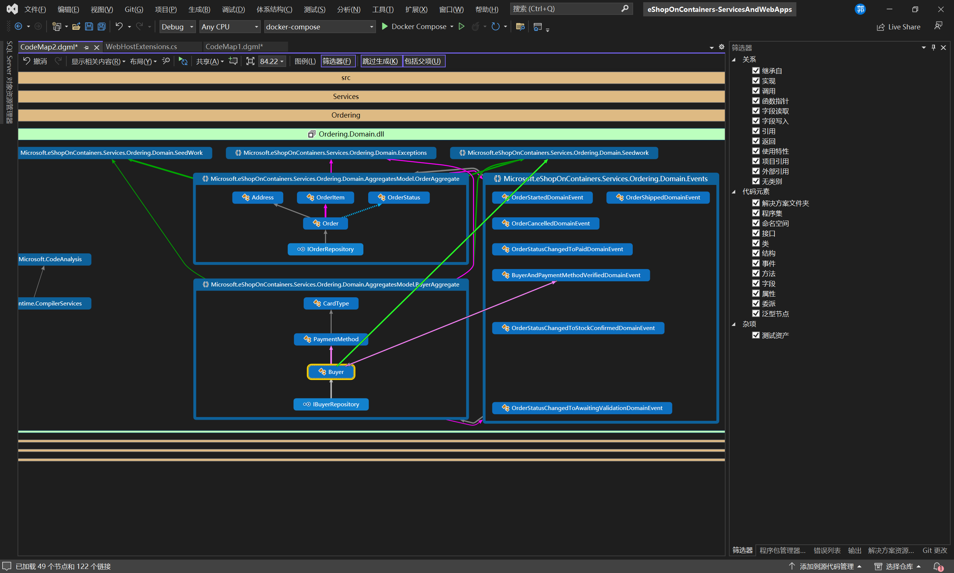Start without debugging using outlined play icon
The height and width of the screenshot is (573, 954).
point(461,27)
